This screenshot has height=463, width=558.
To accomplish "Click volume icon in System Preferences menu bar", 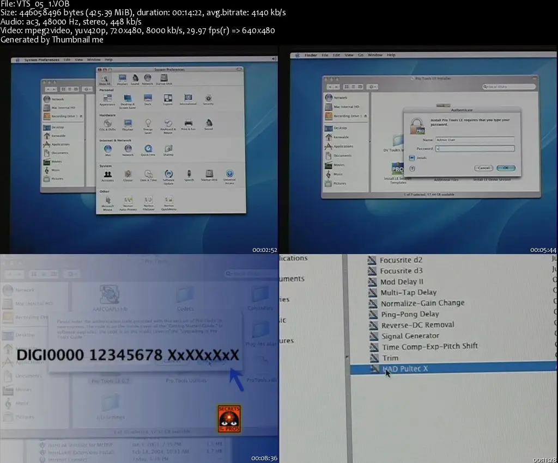I will (x=274, y=59).
